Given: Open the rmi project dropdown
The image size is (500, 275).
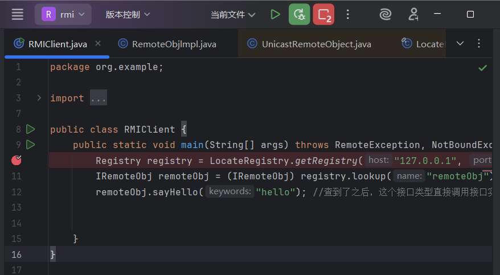Looking at the screenshot, I should (63, 14).
